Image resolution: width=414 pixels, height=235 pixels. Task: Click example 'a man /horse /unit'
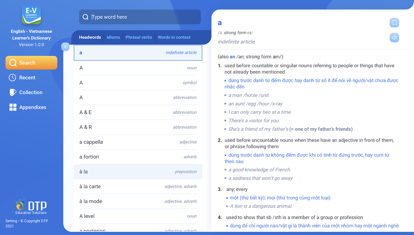tap(249, 95)
